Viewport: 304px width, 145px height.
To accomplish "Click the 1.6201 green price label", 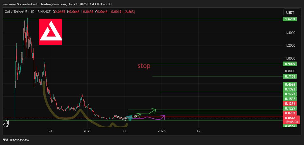I will [x=290, y=19].
